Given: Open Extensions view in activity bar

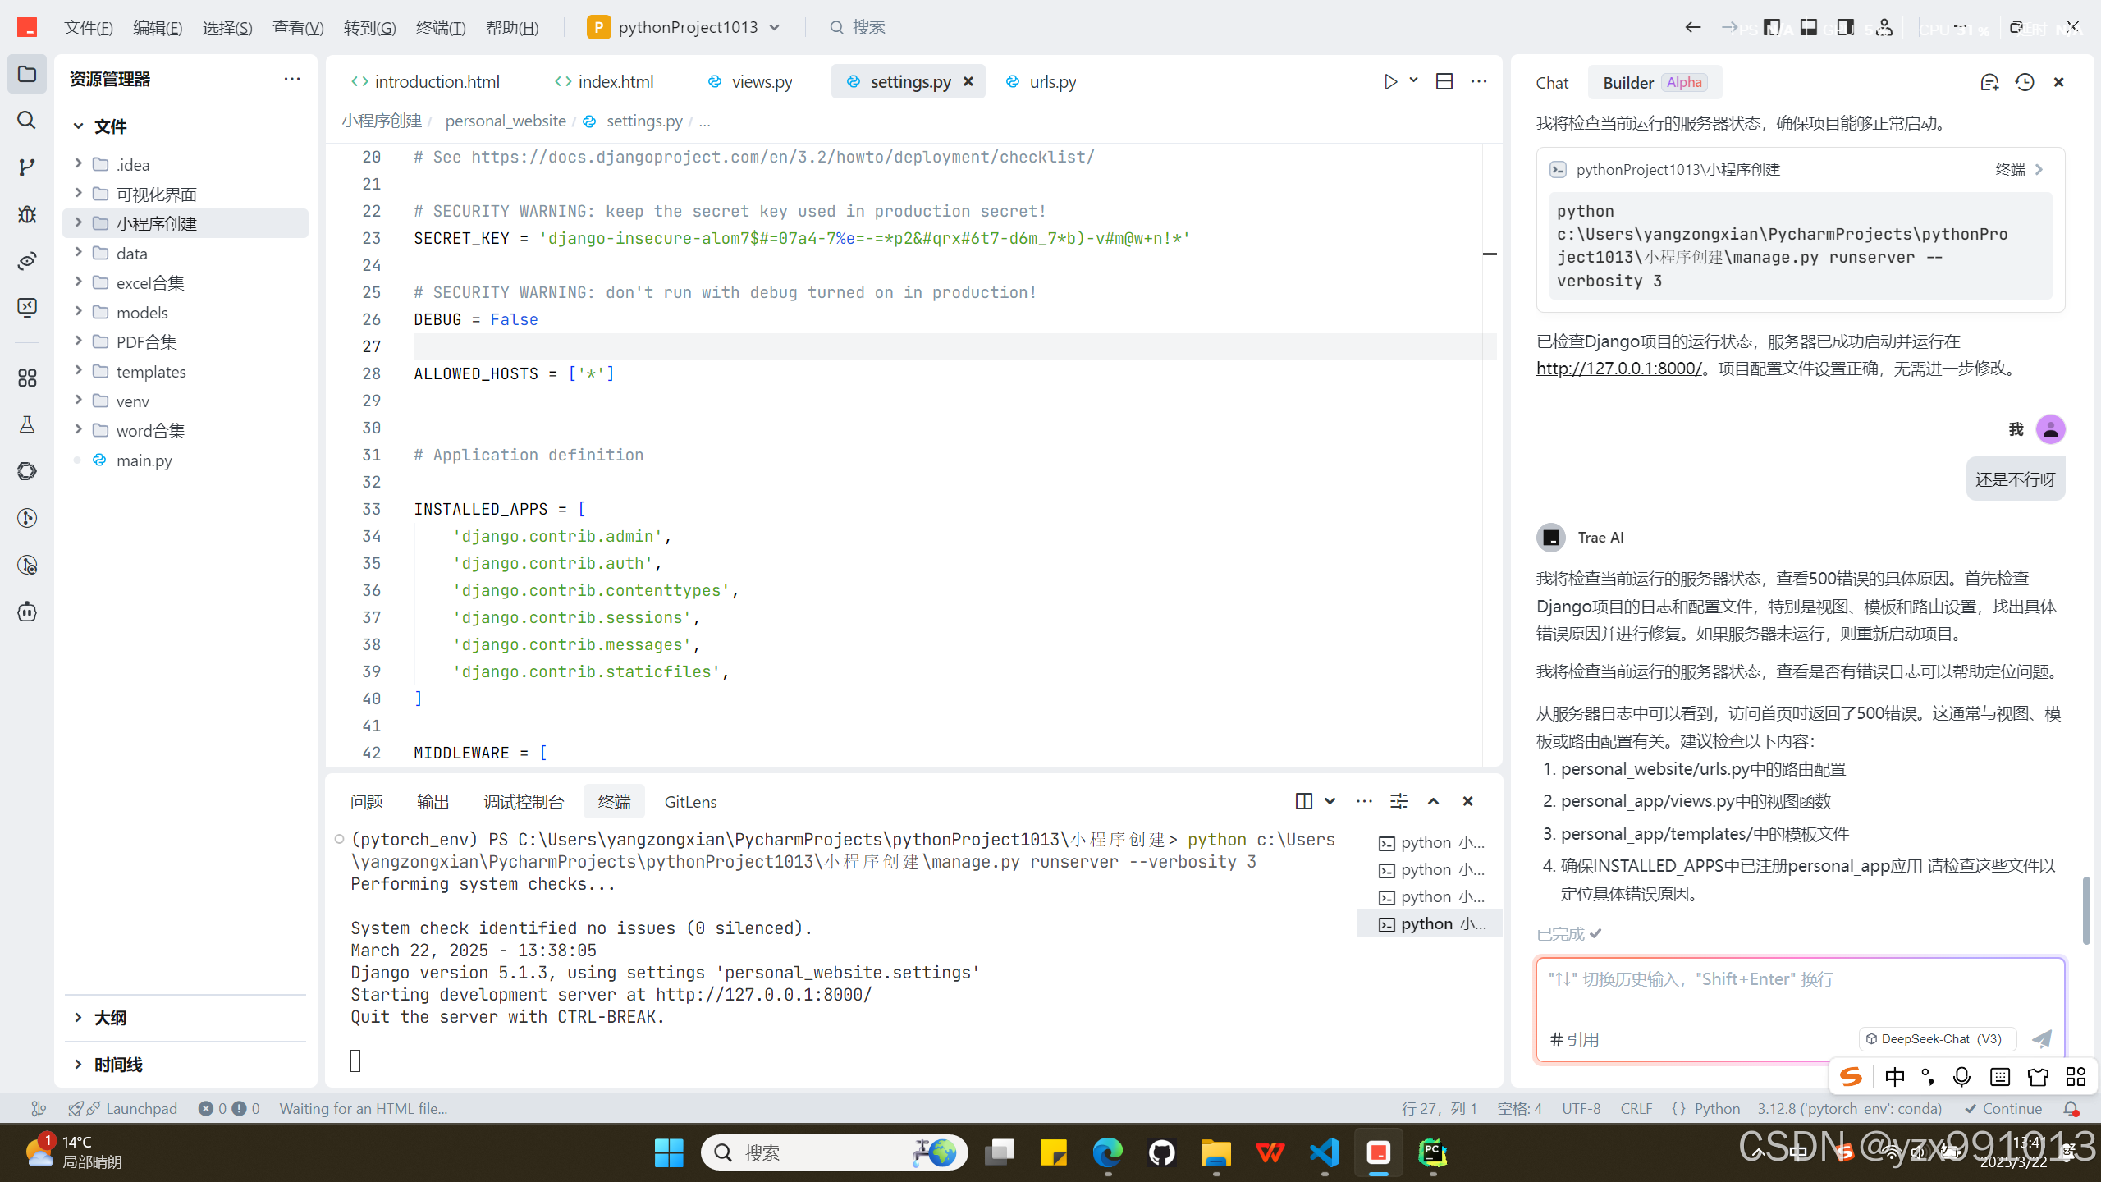Looking at the screenshot, I should [x=26, y=378].
